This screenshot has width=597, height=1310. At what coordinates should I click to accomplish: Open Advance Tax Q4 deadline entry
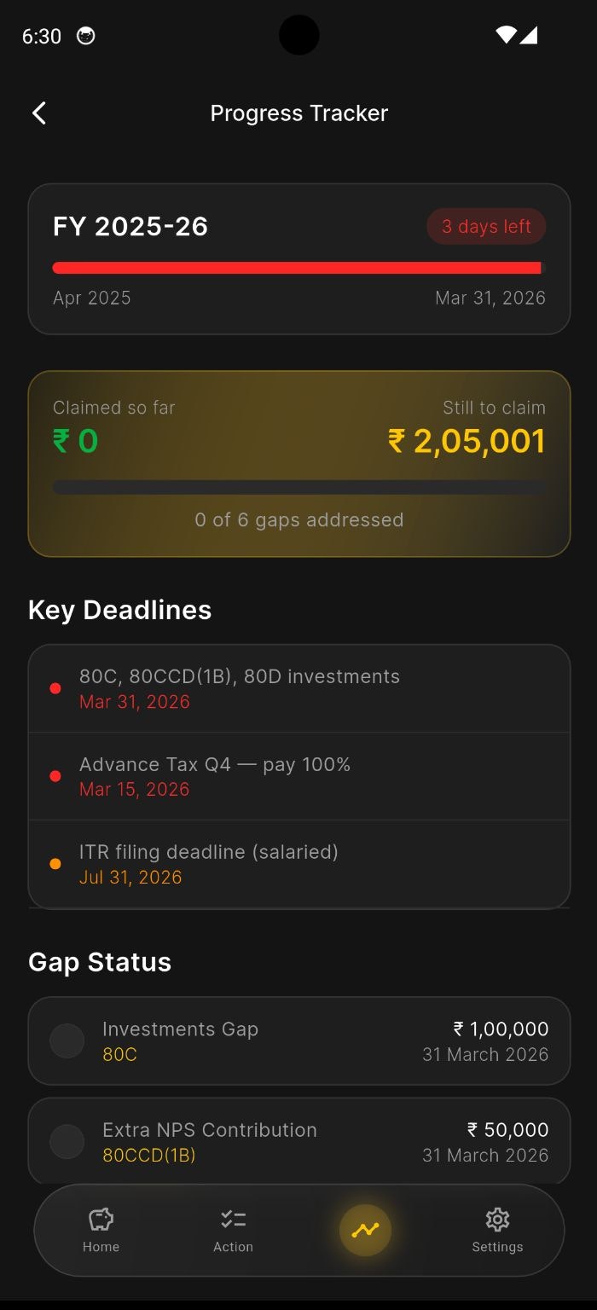pos(299,776)
